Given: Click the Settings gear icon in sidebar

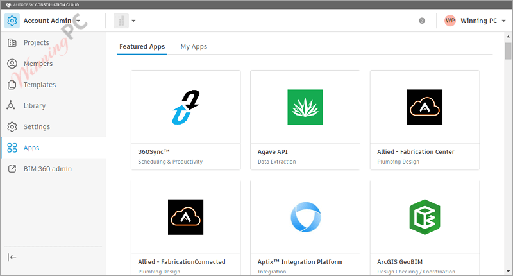Looking at the screenshot, I should tap(12, 126).
